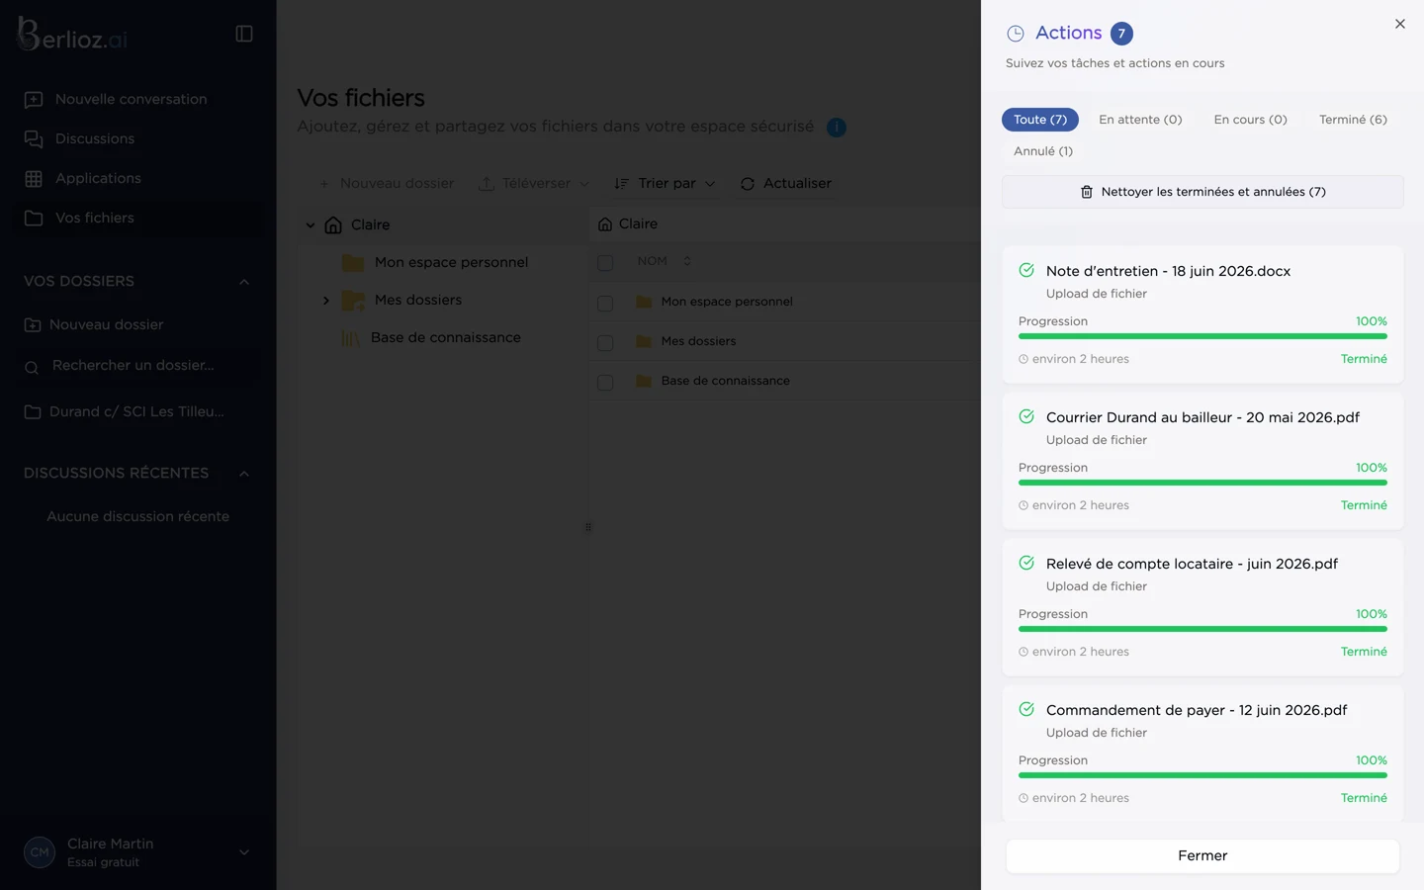Image resolution: width=1424 pixels, height=890 pixels.
Task: Open Applications grid icon in sidebar
Action: click(34, 178)
